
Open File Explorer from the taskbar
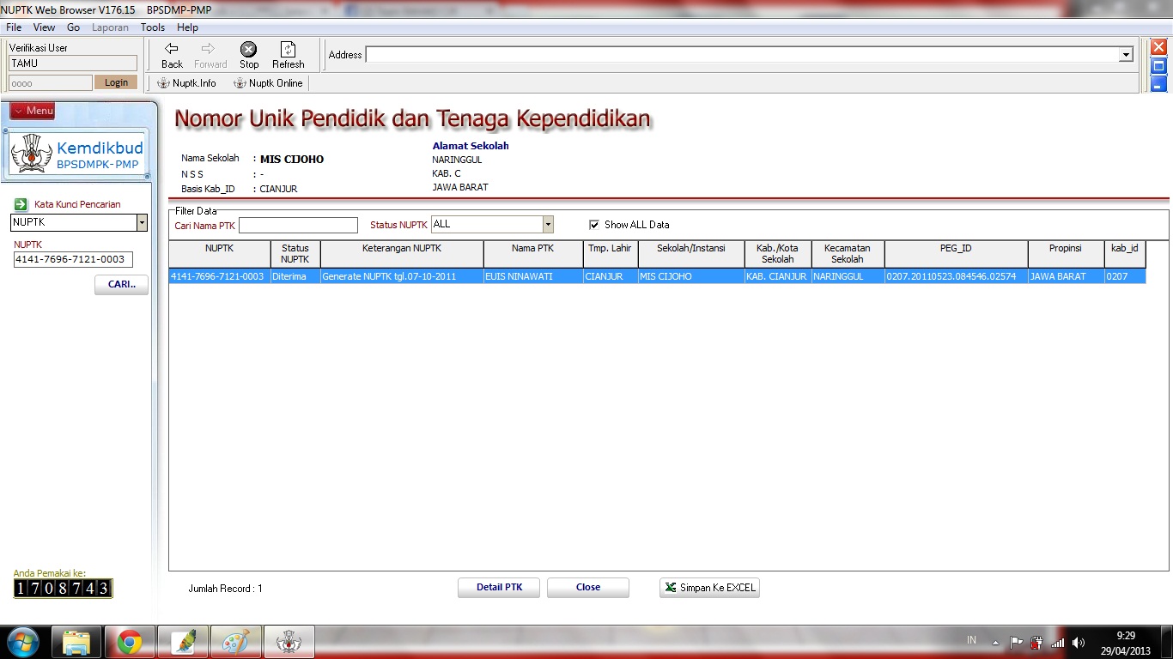pyautogui.click(x=76, y=643)
